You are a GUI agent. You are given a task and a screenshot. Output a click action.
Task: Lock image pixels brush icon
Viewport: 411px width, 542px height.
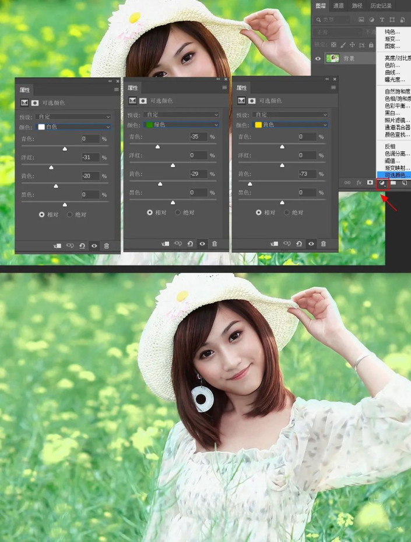(x=343, y=45)
